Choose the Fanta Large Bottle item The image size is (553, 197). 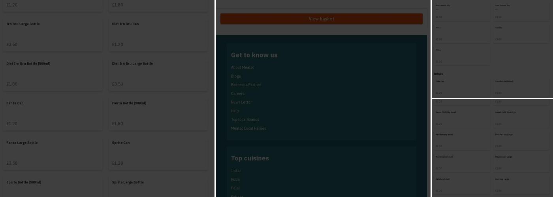pos(53,153)
